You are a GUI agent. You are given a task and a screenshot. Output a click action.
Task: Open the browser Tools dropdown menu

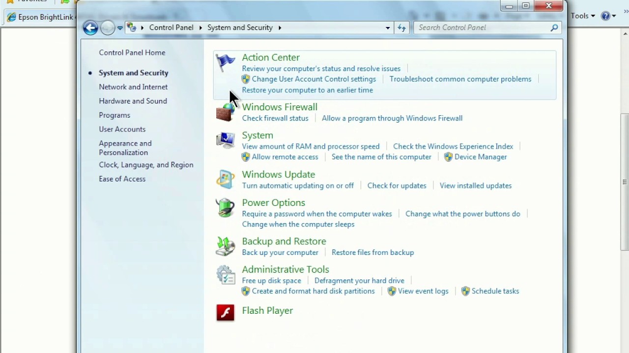(x=583, y=16)
